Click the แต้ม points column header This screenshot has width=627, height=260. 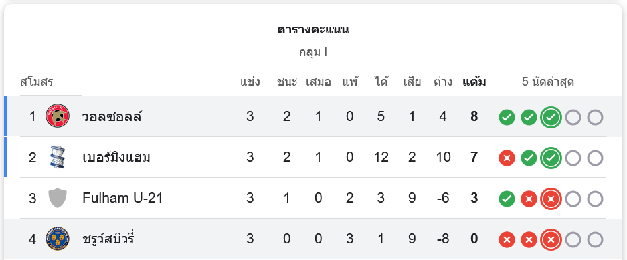click(474, 82)
